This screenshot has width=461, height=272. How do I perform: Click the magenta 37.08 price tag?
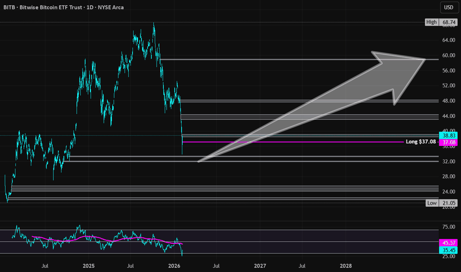(448, 142)
